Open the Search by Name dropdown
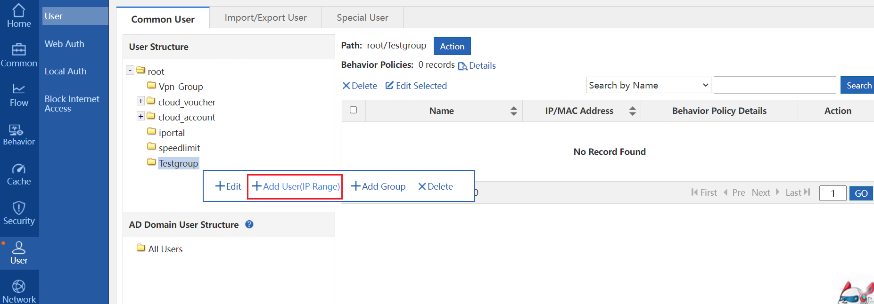Viewport: 874px width, 304px height. (x=648, y=85)
